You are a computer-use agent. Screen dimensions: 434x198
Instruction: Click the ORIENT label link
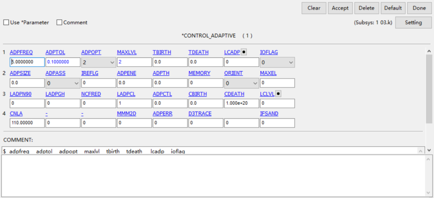point(233,73)
